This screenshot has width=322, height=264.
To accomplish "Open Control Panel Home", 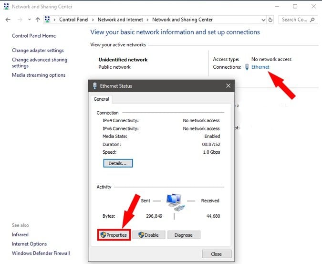I will 34,36.
